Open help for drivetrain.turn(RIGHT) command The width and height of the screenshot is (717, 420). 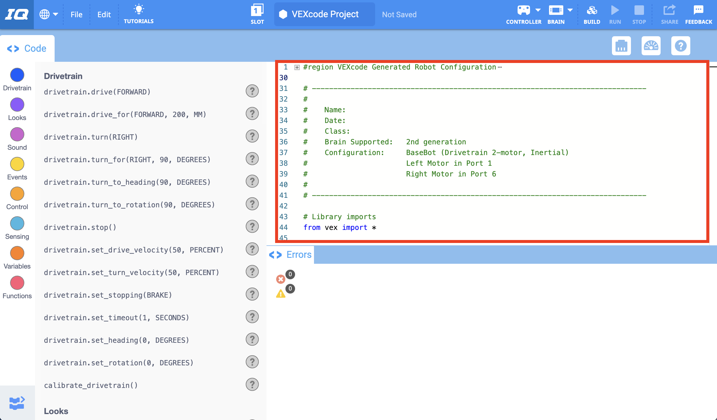click(252, 136)
